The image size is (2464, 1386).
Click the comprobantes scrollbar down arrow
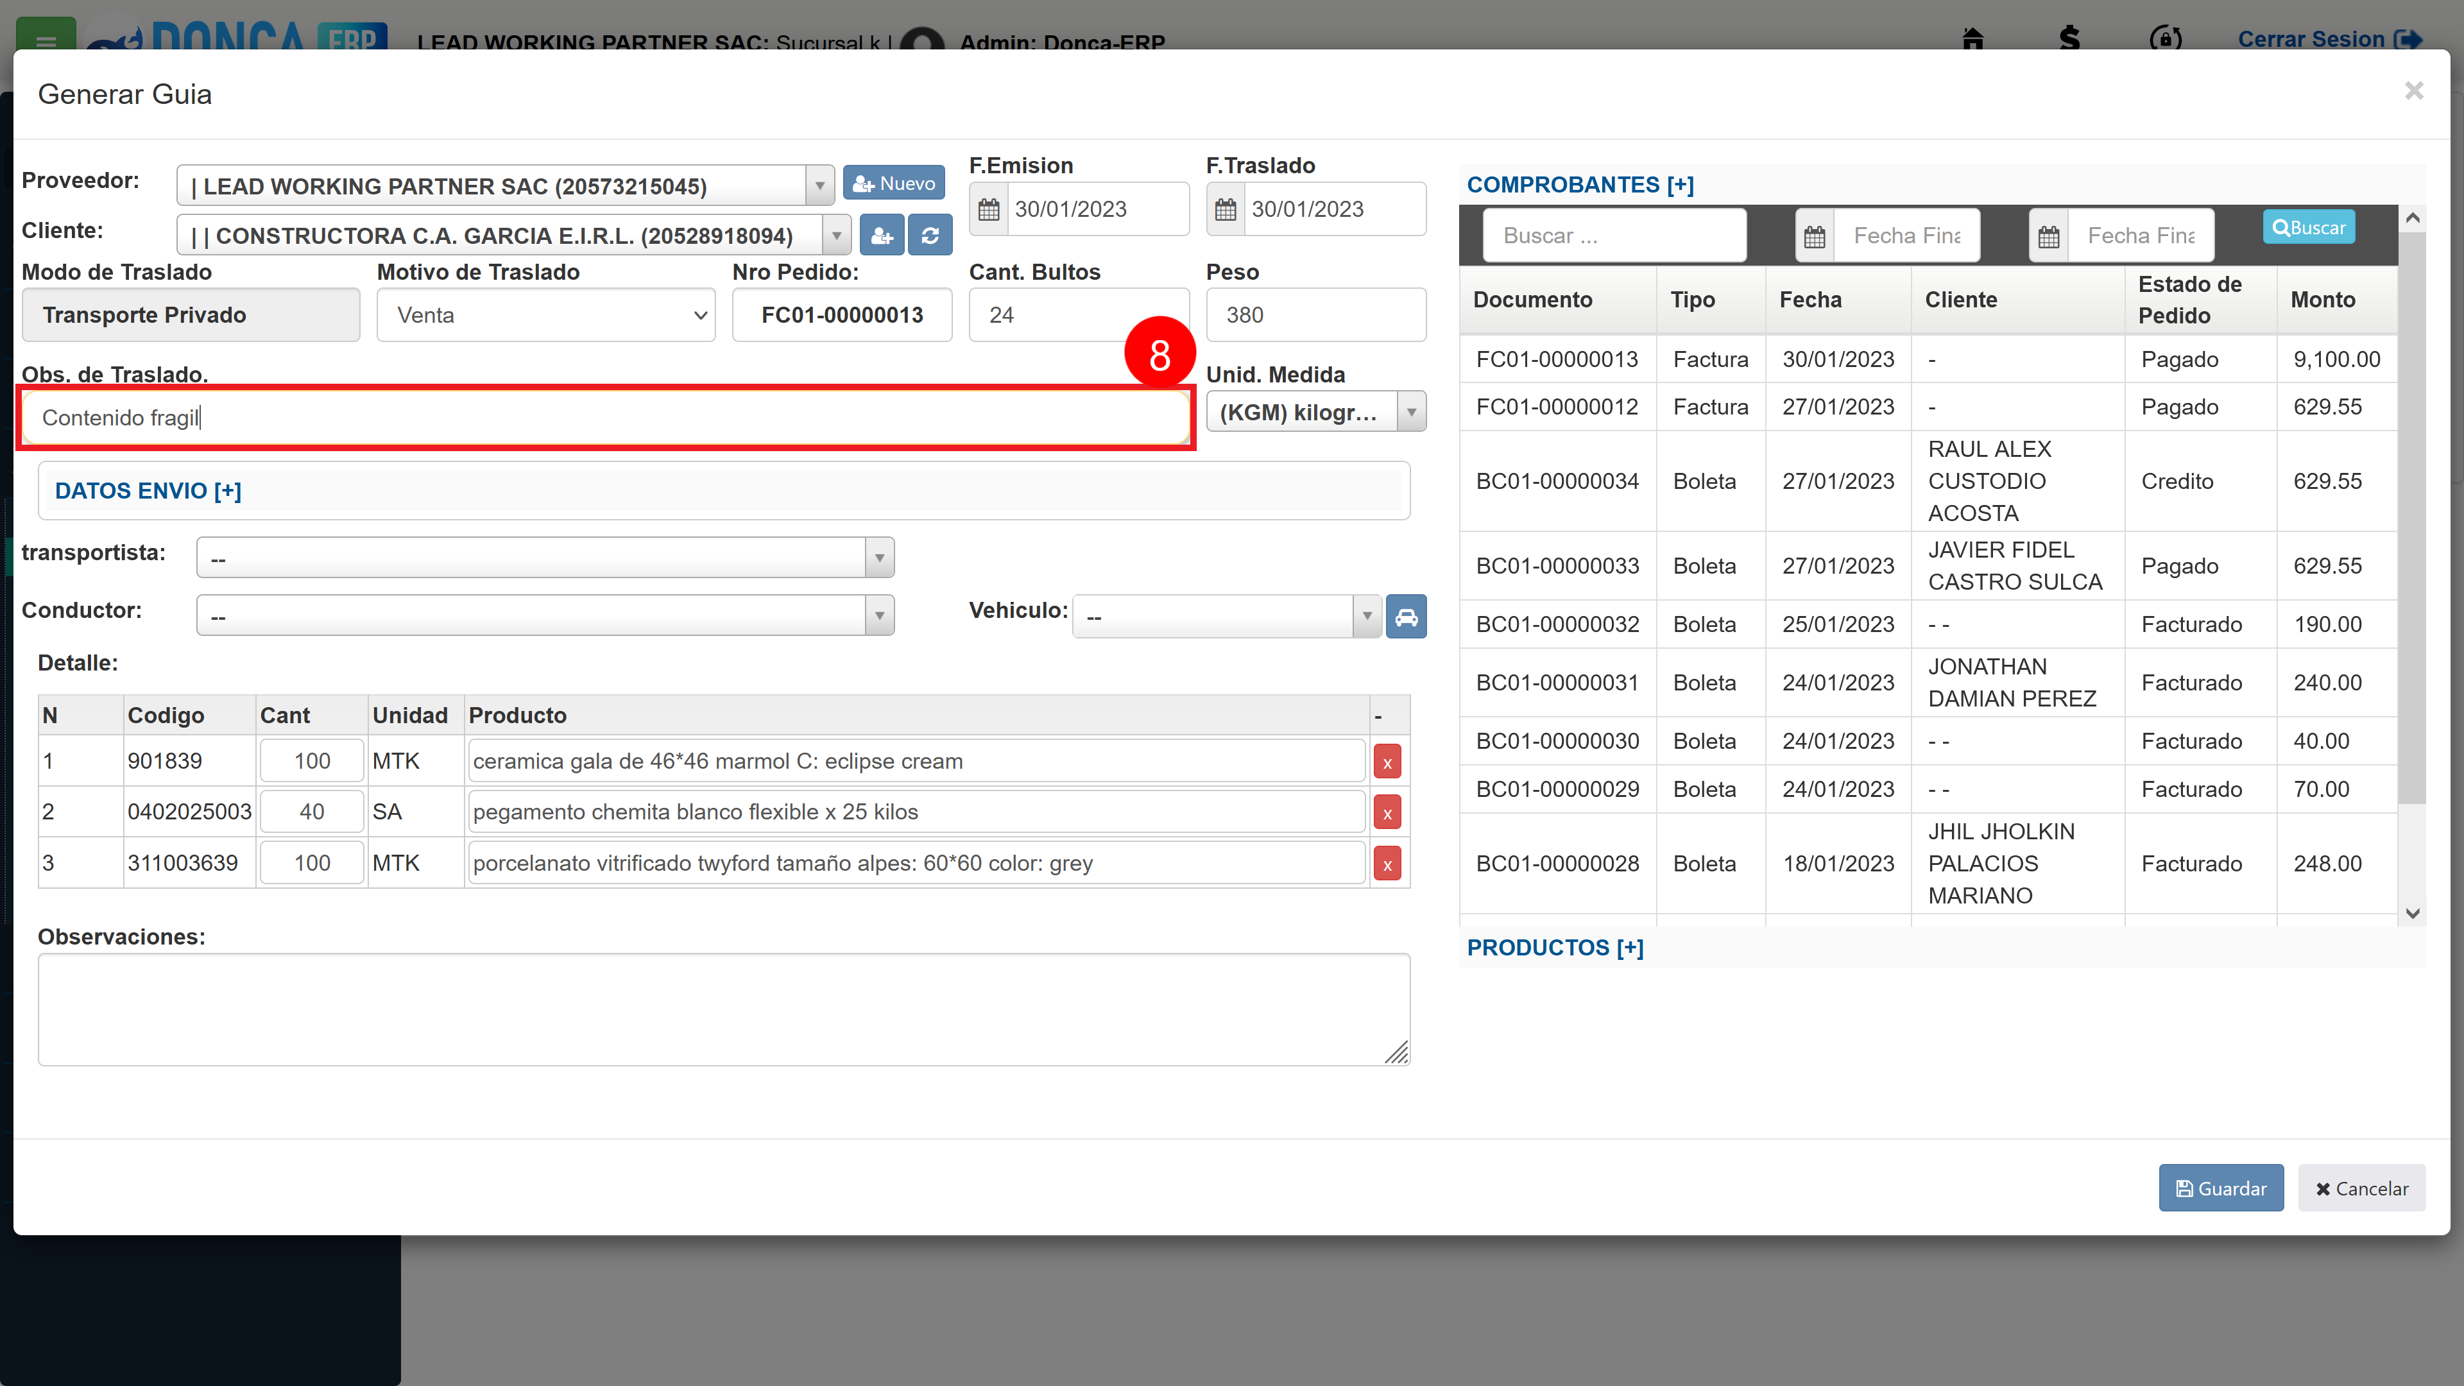[2413, 914]
